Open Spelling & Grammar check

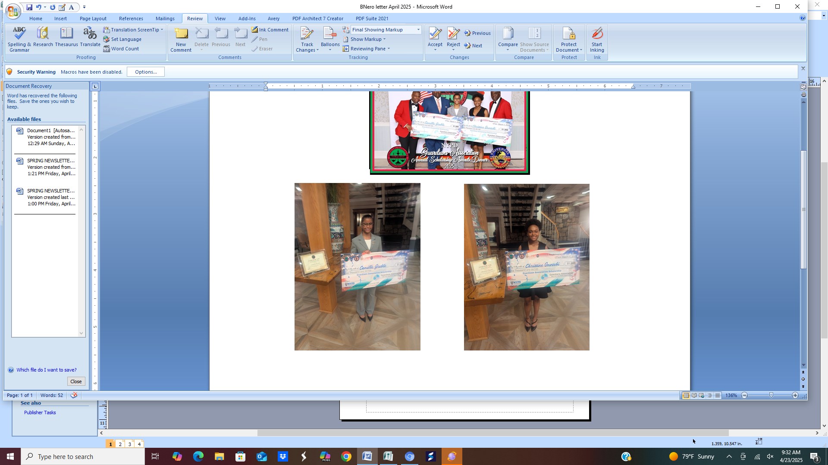tap(19, 39)
